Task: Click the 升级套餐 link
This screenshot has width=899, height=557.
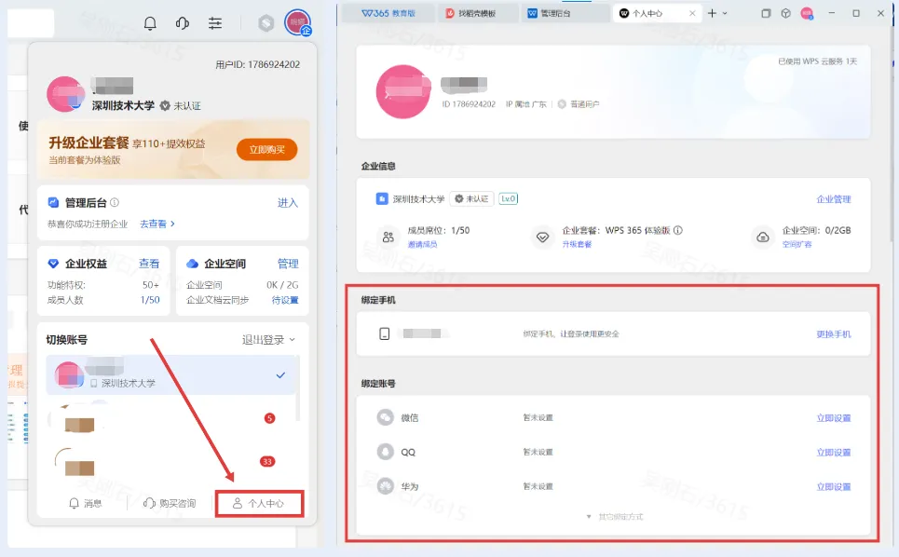Action: tap(577, 244)
